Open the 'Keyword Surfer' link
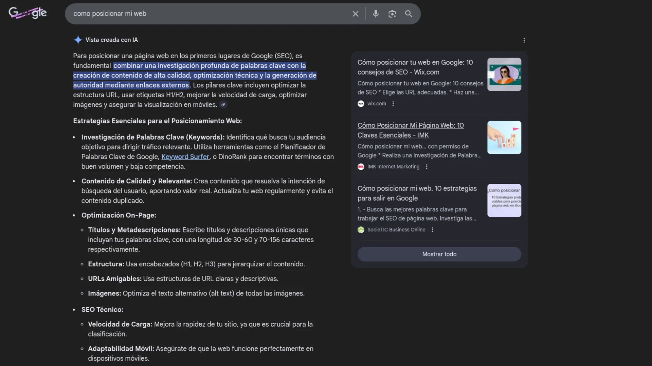The width and height of the screenshot is (652, 366). [x=185, y=157]
